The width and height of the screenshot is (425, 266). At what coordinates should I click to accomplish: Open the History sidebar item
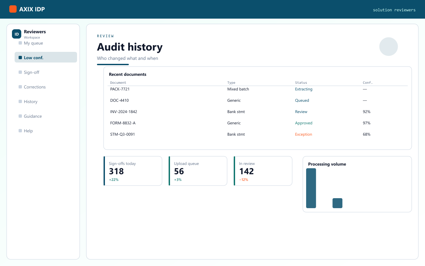click(x=46, y=102)
